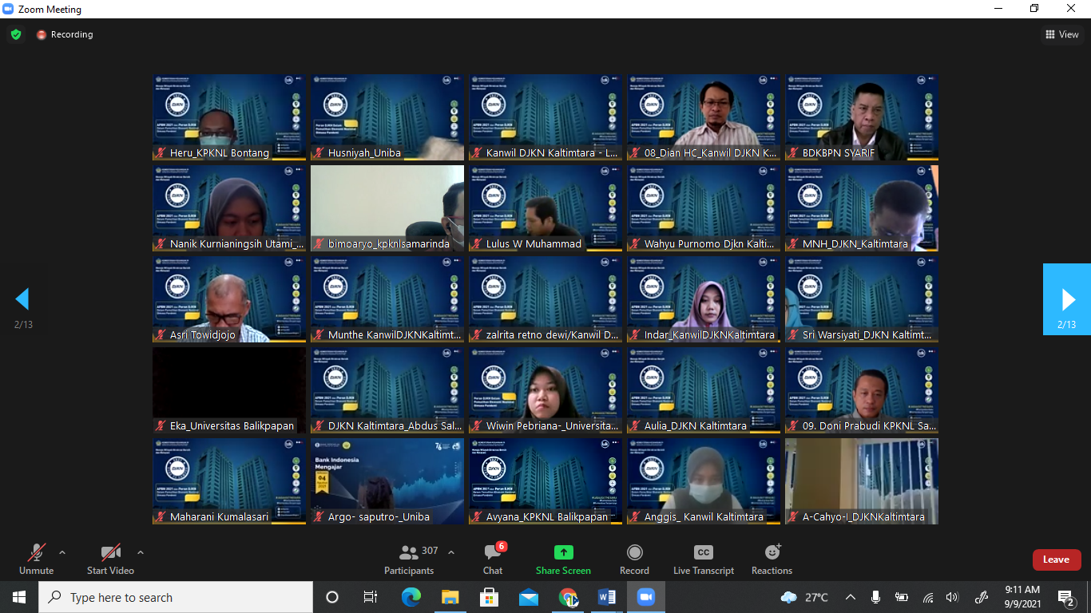This screenshot has width=1091, height=613.
Task: Open the Reactions menu
Action: [772, 559]
